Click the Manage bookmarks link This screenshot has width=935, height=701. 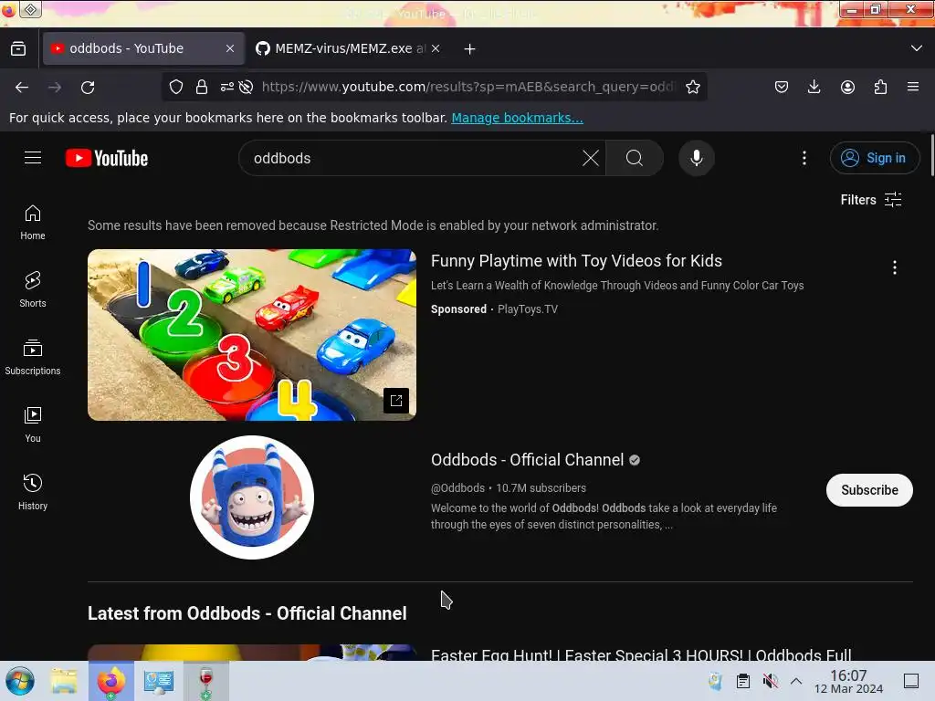click(x=517, y=118)
